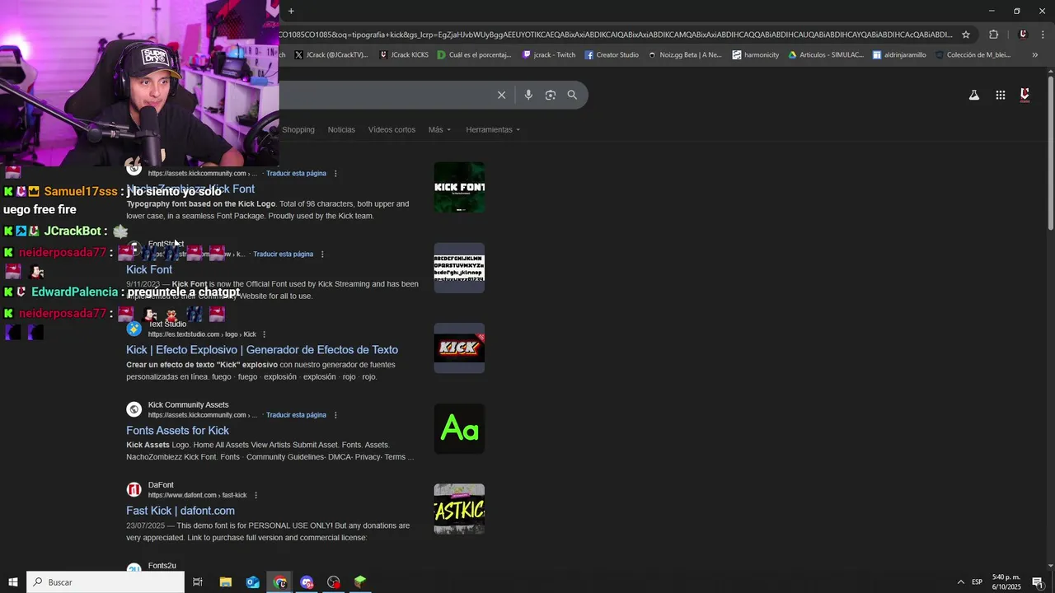Click DaFont site favicon

click(x=134, y=490)
